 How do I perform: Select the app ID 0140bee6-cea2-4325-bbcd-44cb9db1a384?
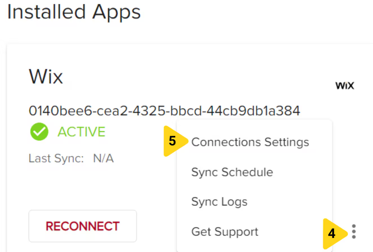164,111
